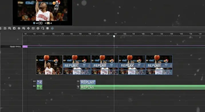This screenshot has height=112, width=205.
Task: Select the small blue R clip
Action: point(40,82)
